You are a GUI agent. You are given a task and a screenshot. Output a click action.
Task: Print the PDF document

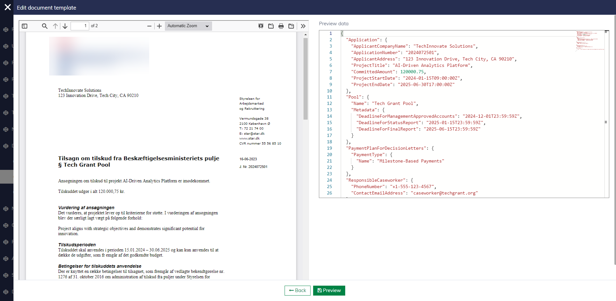tap(281, 26)
